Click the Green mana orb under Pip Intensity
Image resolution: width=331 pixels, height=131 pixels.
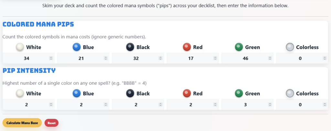point(239,94)
